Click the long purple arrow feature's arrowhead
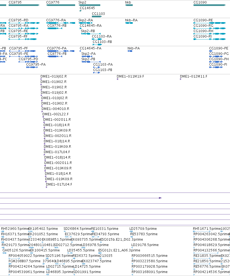The image size is (230, 276). (x=160, y=198)
